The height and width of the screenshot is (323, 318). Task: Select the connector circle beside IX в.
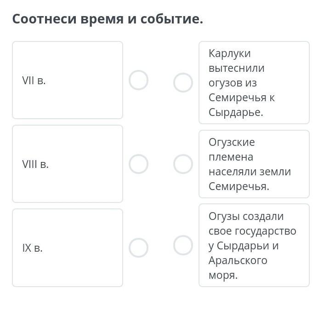pos(138,248)
